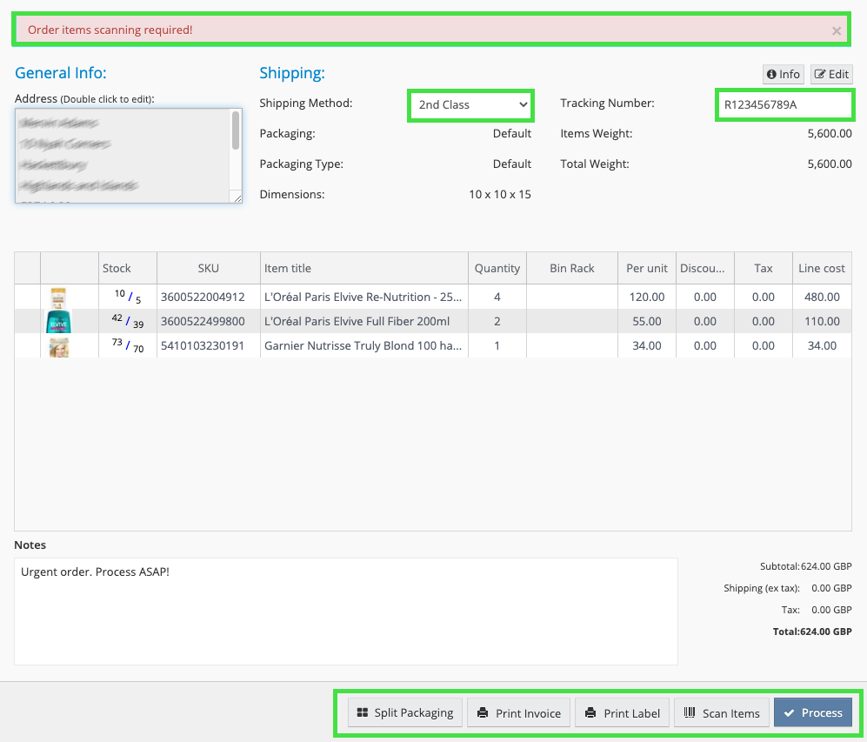Click the blurred Address text box
Image resolution: width=867 pixels, height=742 pixels.
pos(122,156)
